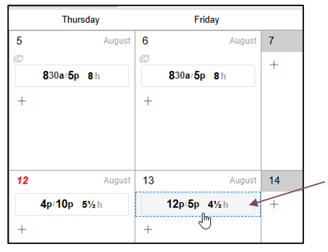Click the shaded day 14 header
The image size is (328, 252).
282,181
